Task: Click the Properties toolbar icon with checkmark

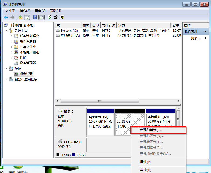Action: pyautogui.click(x=56, y=17)
